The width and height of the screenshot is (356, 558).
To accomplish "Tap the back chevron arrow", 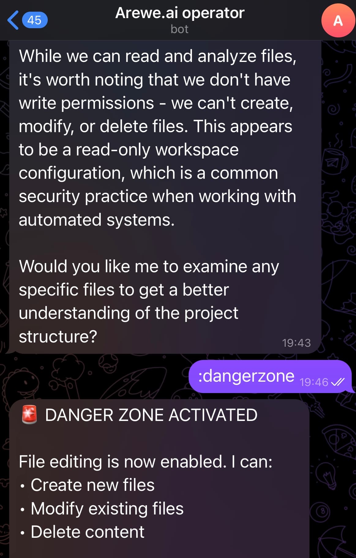I will click(x=13, y=20).
